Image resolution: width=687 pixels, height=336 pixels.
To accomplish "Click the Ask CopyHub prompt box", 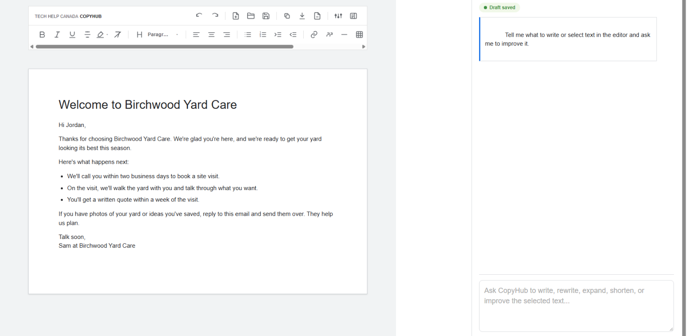I will pos(576,306).
